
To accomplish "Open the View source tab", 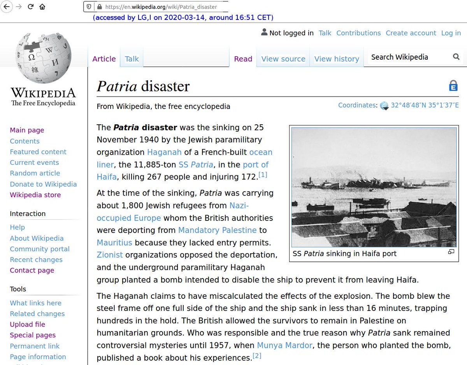I will pyautogui.click(x=283, y=59).
